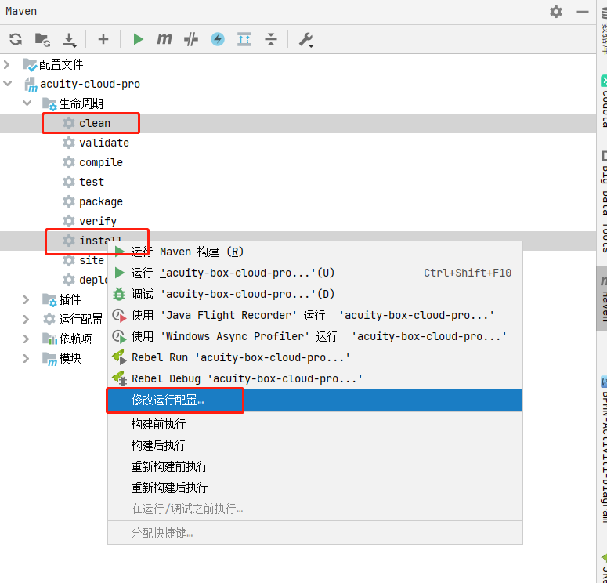Select the package lifecycle goal
This screenshot has height=583, width=607.
click(x=100, y=201)
